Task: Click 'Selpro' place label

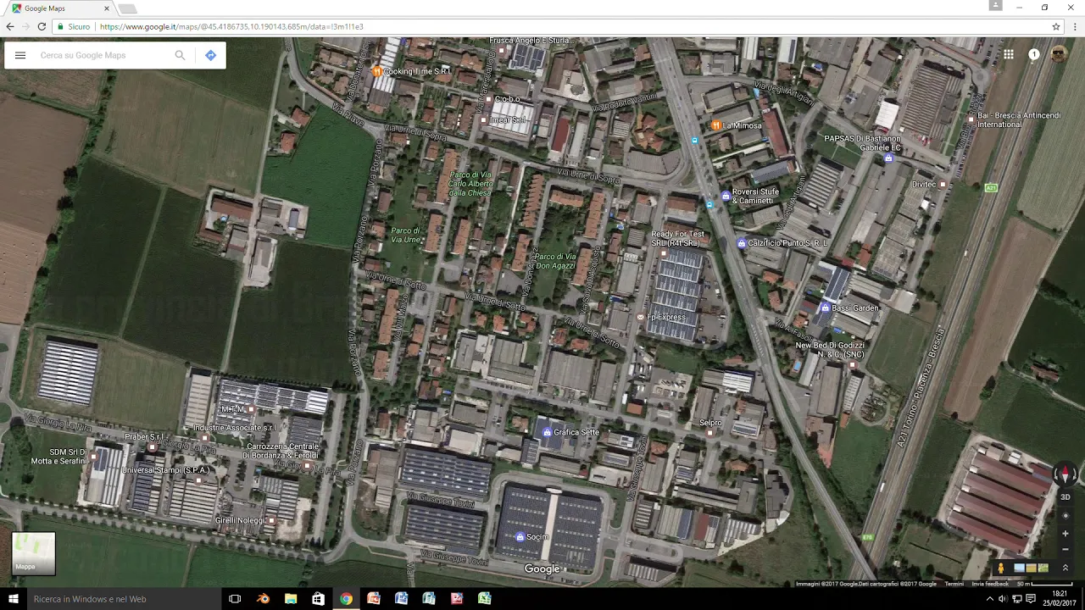Action: click(x=710, y=423)
